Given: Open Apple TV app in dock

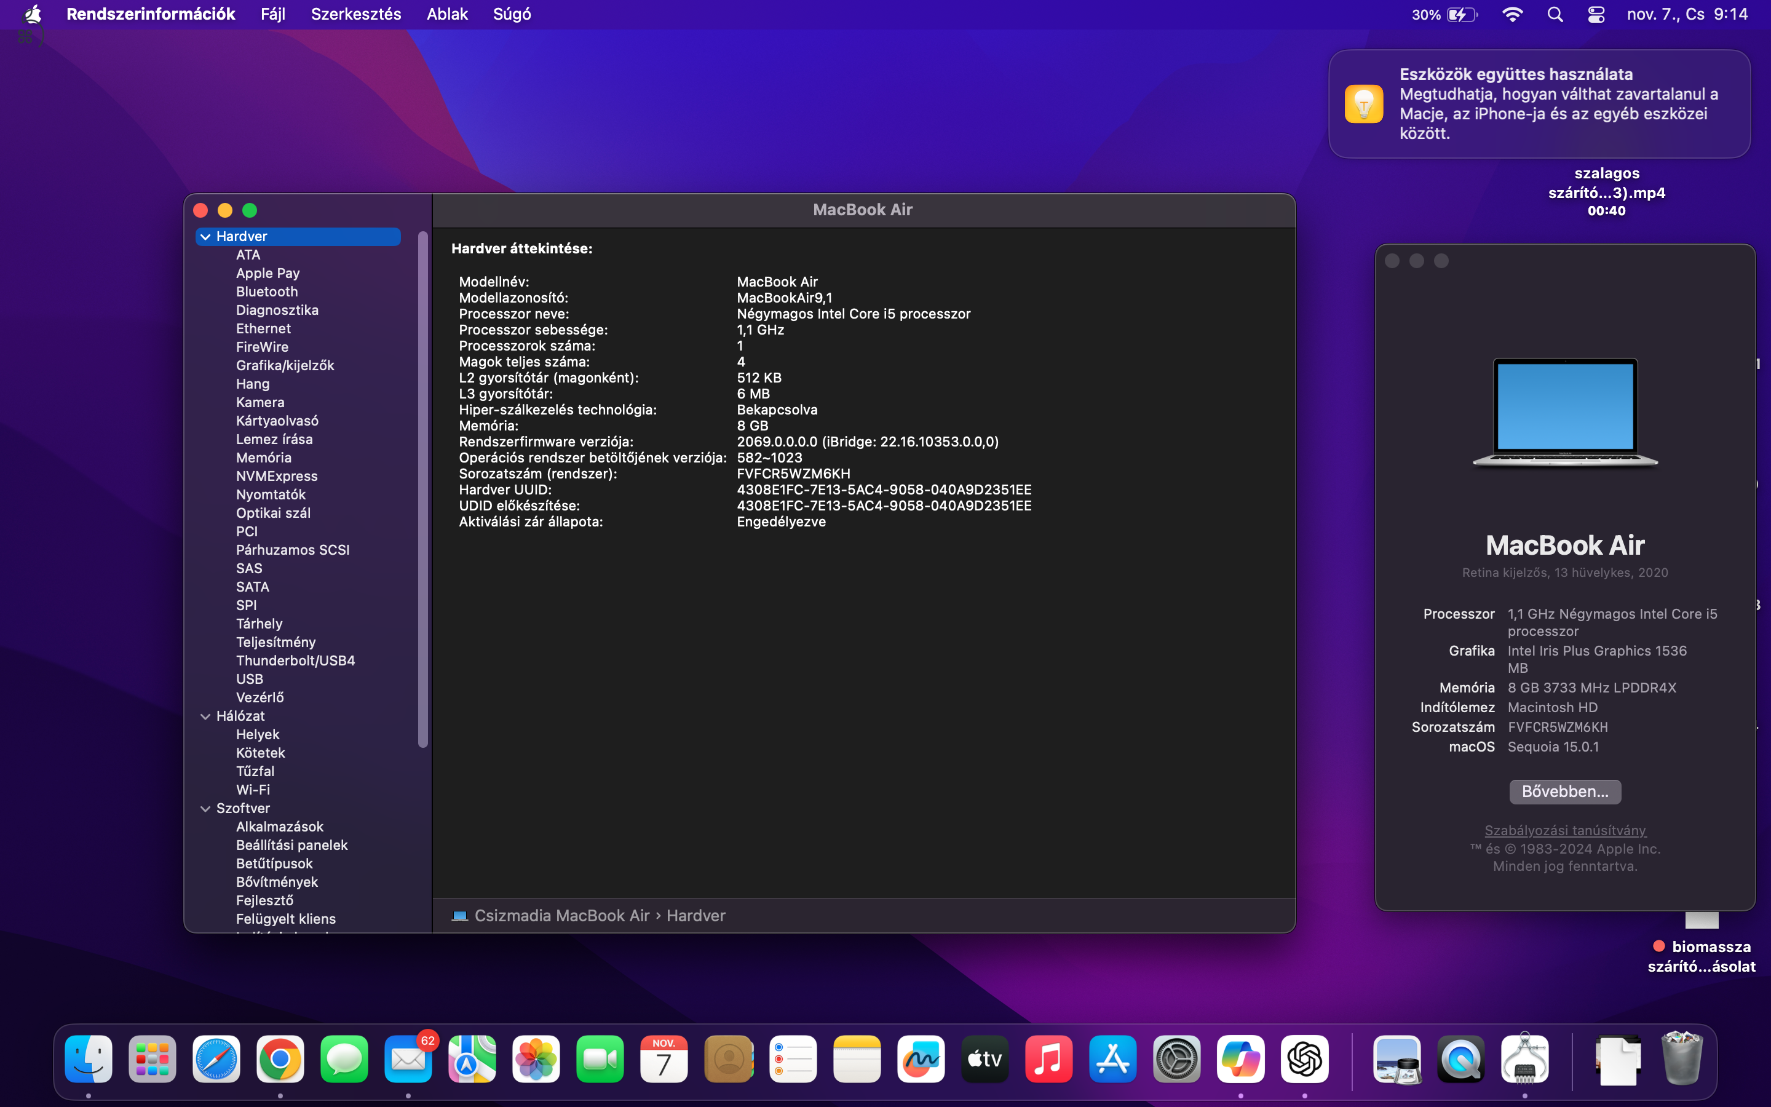Looking at the screenshot, I should [x=985, y=1058].
